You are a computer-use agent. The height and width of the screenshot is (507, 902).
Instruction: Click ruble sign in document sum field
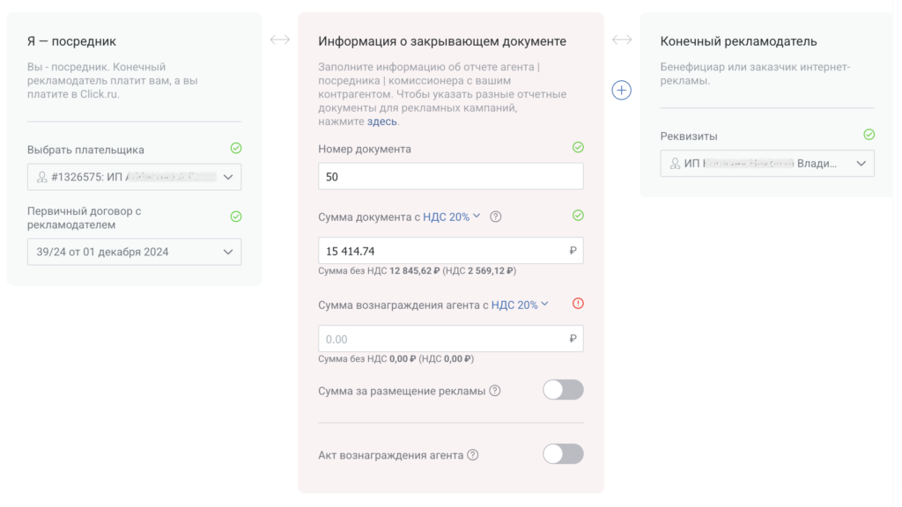(x=573, y=251)
